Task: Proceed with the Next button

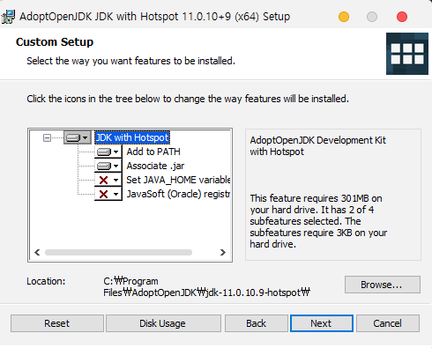Action: click(x=322, y=323)
